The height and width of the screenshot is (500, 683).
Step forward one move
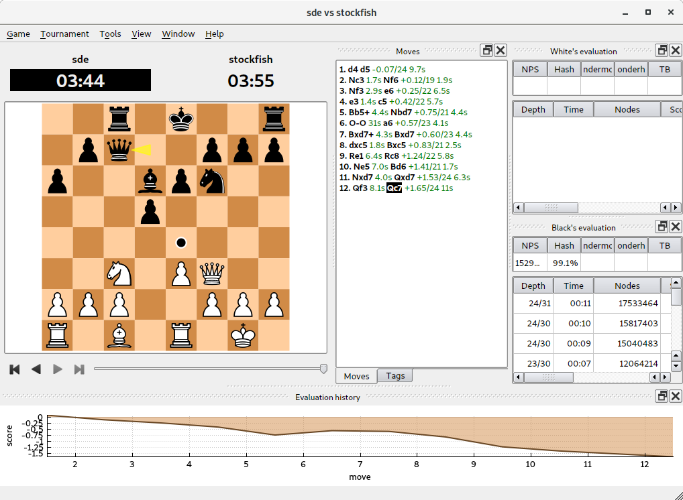[58, 369]
